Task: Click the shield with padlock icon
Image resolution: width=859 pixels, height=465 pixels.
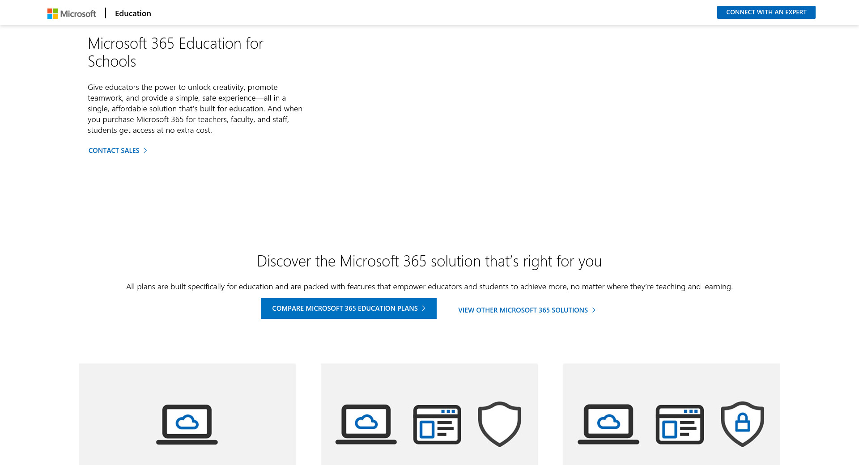Action: pyautogui.click(x=742, y=423)
